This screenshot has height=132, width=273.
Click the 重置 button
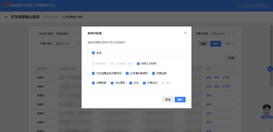tap(203, 44)
